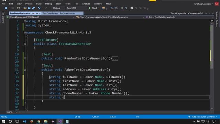
Task: Expand the RandomTestDataGenerator method outline
Action: (25, 58)
